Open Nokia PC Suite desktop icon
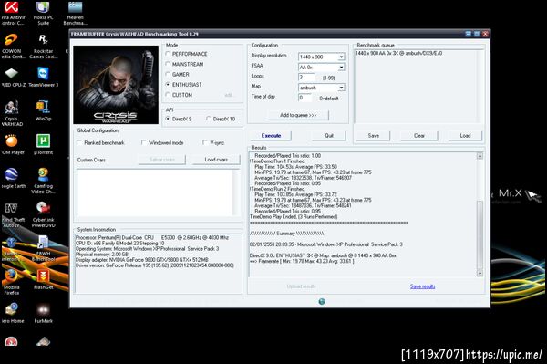Viewport: 547px width, 364px height. 43,14
